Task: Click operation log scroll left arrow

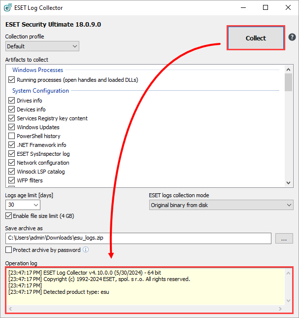Action: coord(10,309)
